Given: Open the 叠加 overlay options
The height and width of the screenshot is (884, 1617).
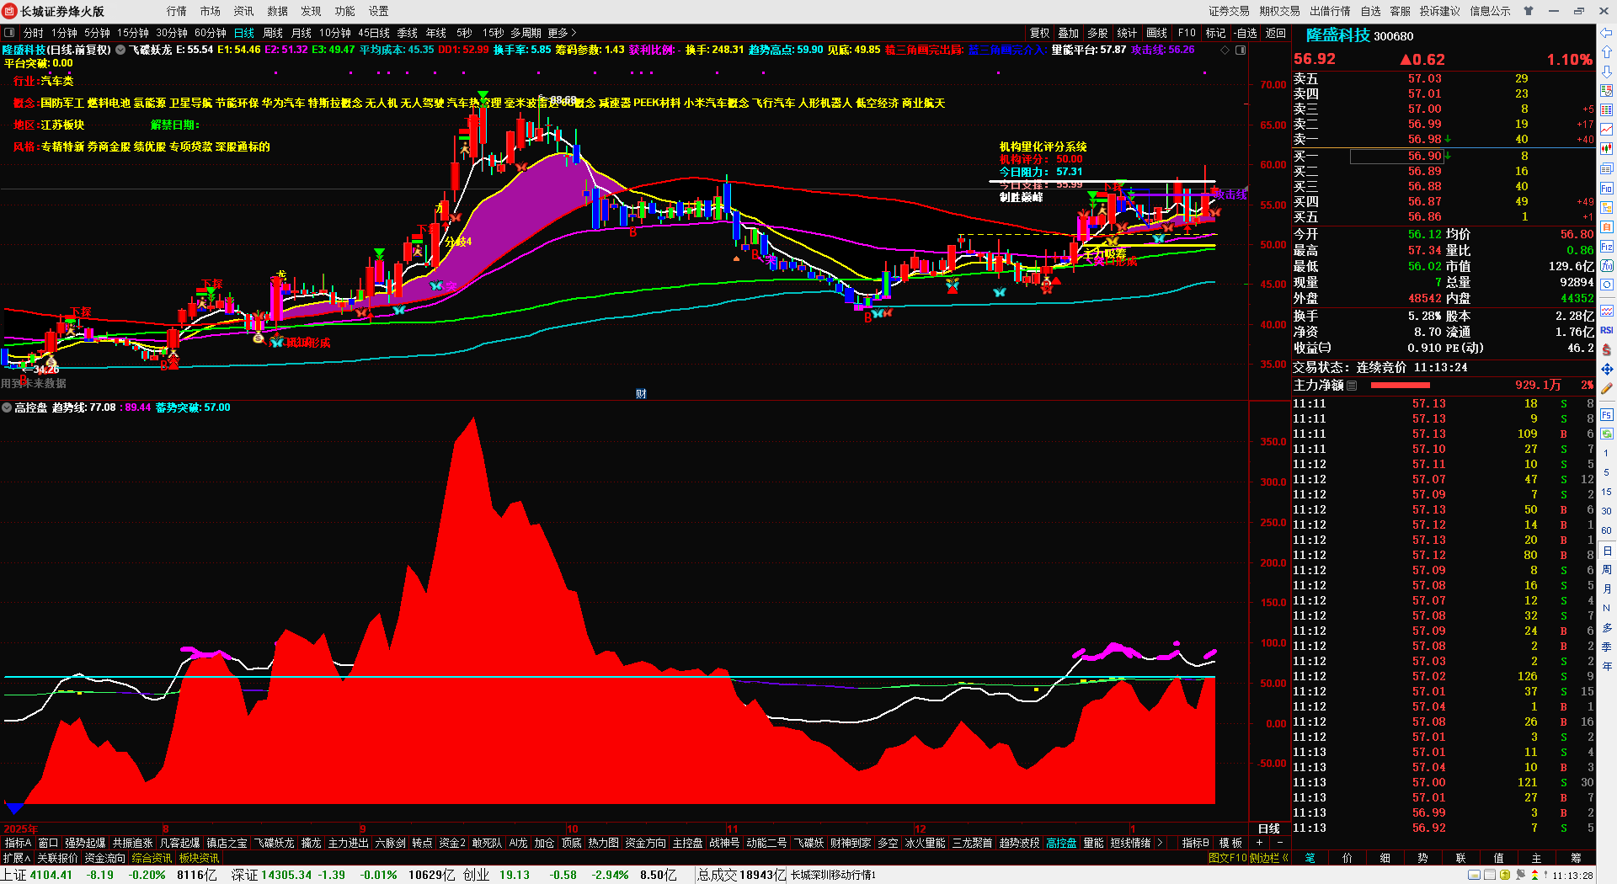Looking at the screenshot, I should [x=1068, y=33].
